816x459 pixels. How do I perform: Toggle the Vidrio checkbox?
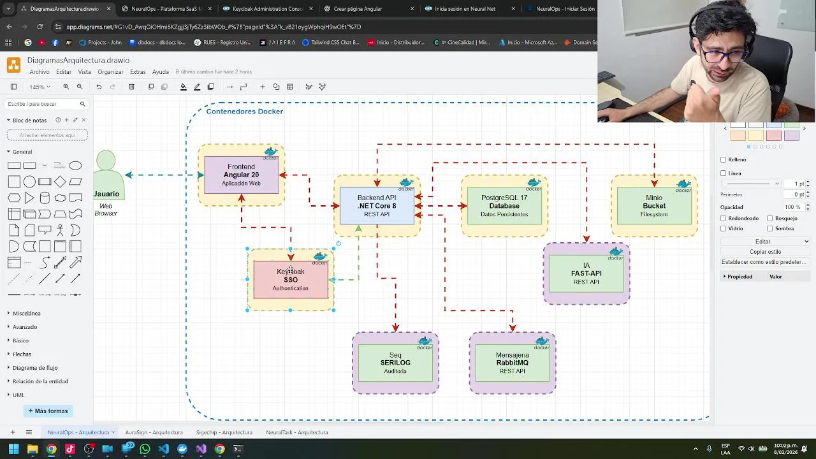(724, 228)
